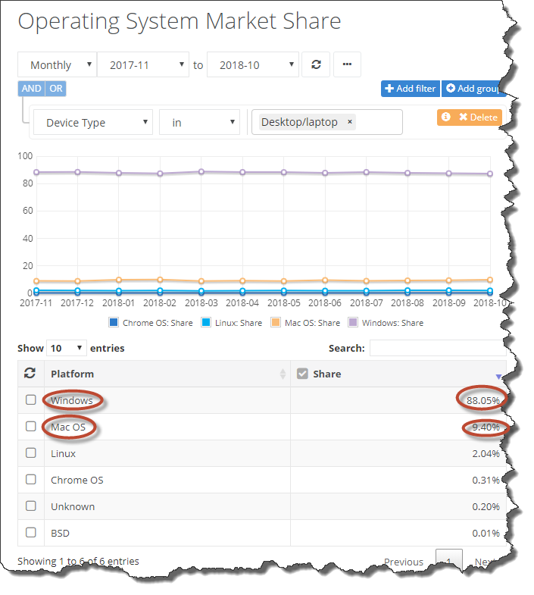
Task: Click the Operating System Market Share heading
Action: [180, 22]
